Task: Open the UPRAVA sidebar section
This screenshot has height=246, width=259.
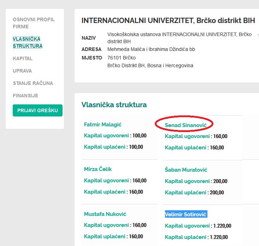Action: click(x=22, y=71)
